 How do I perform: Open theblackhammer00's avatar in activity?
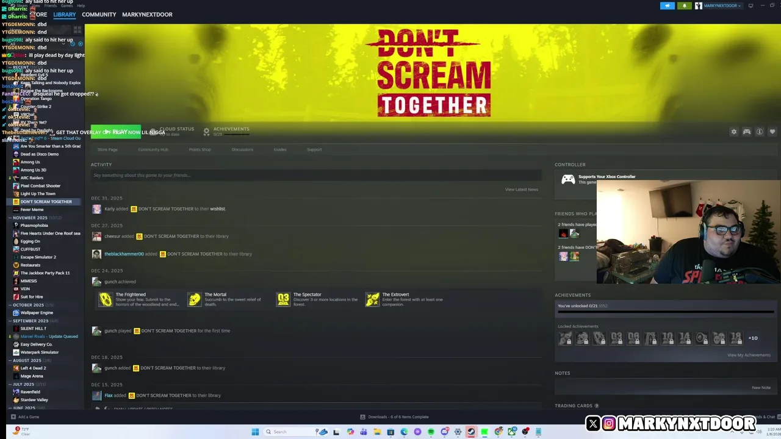96,254
